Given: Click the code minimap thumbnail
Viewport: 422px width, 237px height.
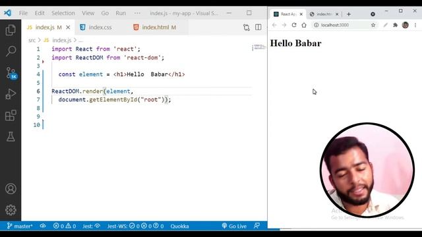Looking at the screenshot, I should pos(259,47).
